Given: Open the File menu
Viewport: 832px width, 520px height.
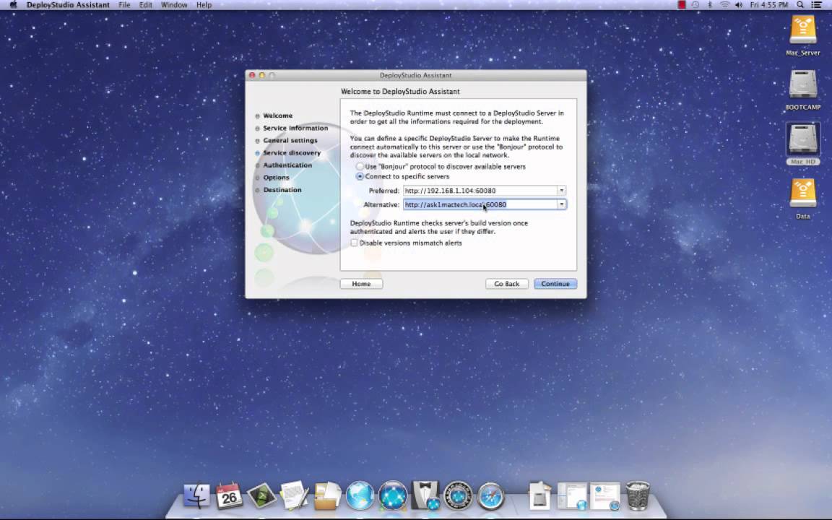Looking at the screenshot, I should coord(125,5).
